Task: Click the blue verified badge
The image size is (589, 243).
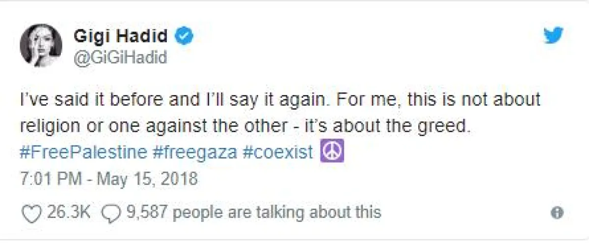Action: [185, 36]
